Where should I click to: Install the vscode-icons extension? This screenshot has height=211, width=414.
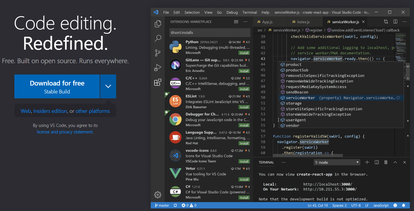pos(244,161)
